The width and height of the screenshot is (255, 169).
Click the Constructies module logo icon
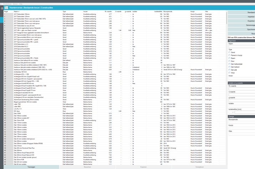[x=6, y=7]
